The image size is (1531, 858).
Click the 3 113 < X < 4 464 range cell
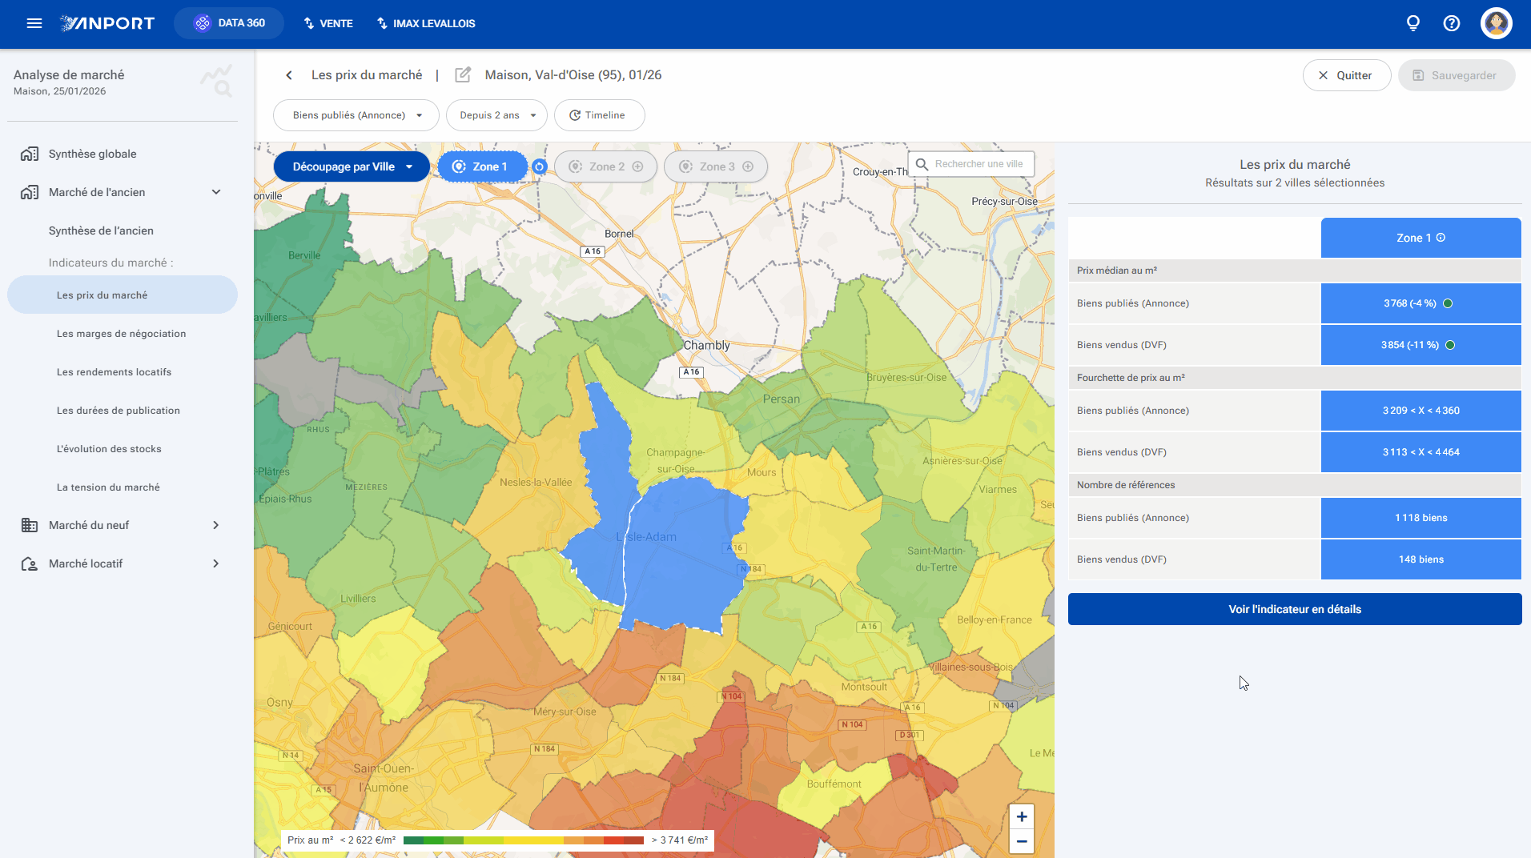[1420, 452]
